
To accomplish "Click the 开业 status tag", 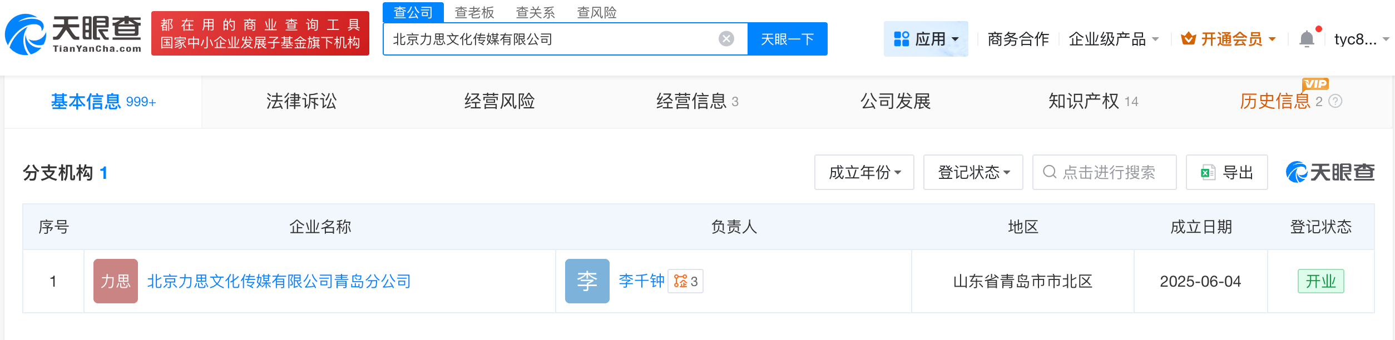I will tap(1321, 281).
